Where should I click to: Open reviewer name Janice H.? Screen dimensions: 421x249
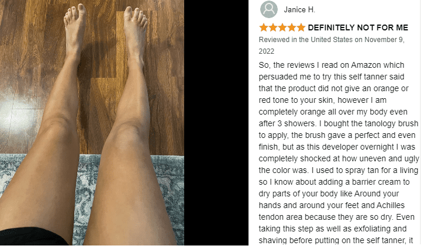(x=299, y=10)
